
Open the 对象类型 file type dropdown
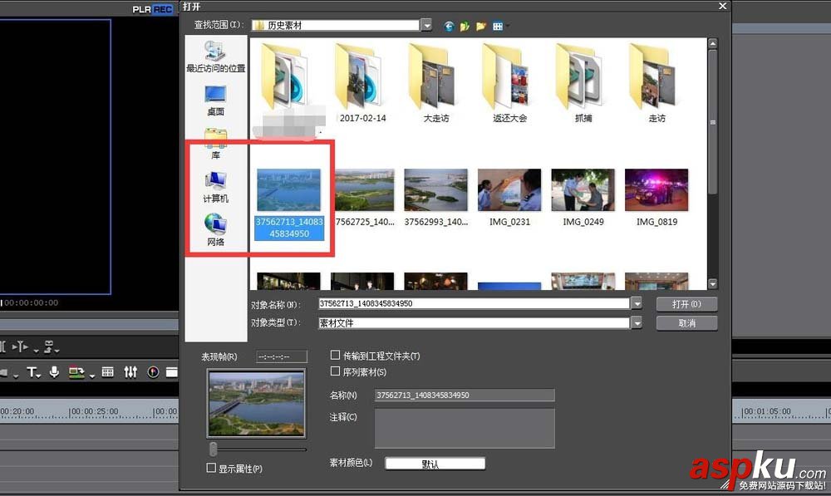coord(637,322)
